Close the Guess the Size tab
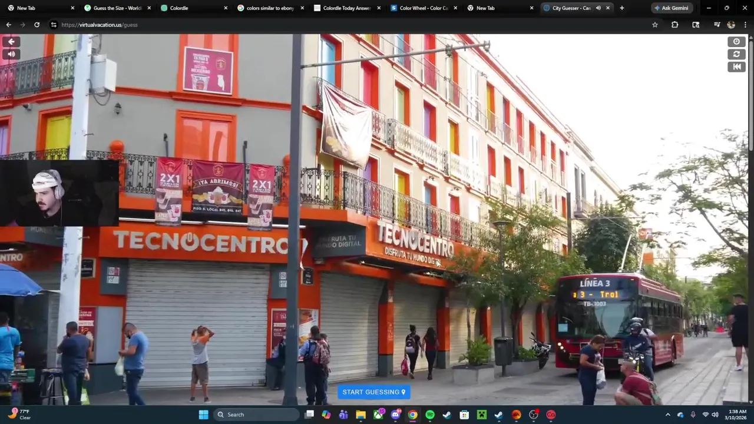 tap(149, 8)
